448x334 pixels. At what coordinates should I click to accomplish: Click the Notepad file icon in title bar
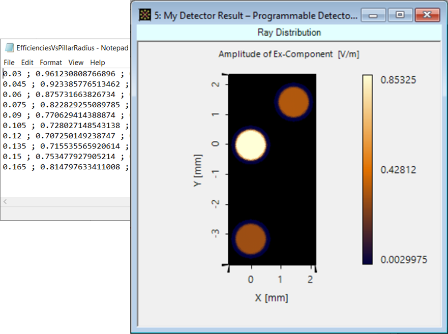(10, 48)
